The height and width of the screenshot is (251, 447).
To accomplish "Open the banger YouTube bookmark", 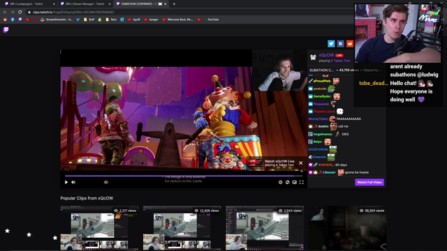I will pos(151,20).
